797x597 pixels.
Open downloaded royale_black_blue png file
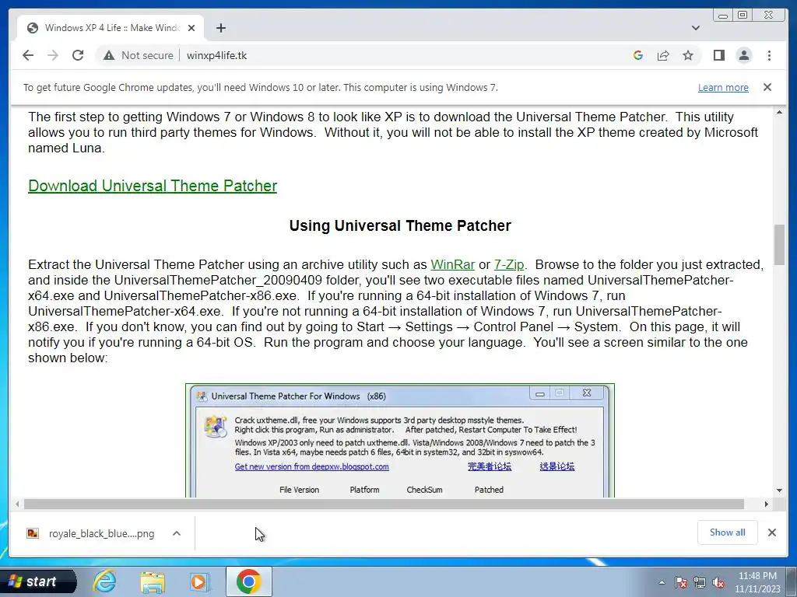click(90, 533)
